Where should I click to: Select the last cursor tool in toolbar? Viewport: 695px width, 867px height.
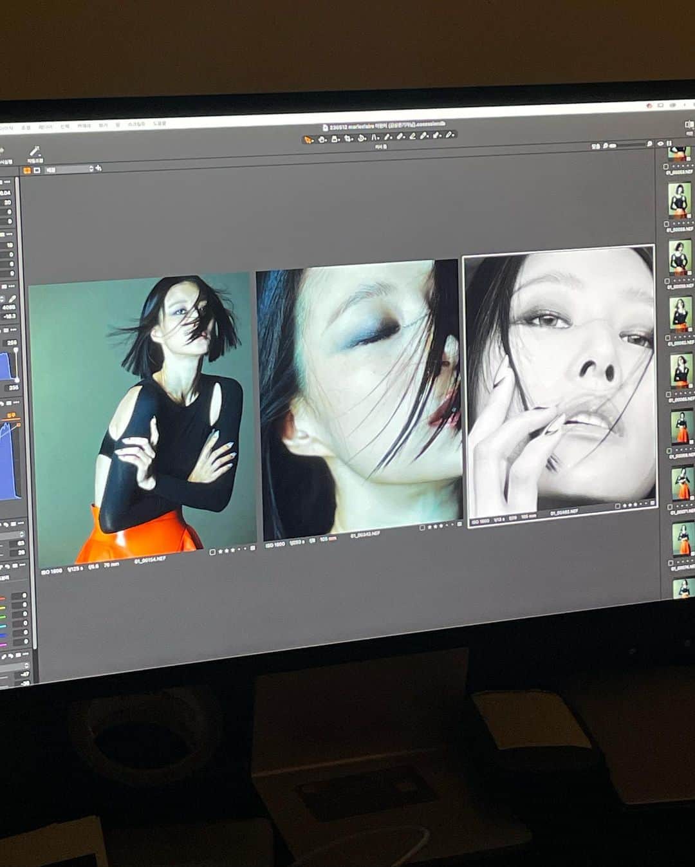tap(450, 135)
